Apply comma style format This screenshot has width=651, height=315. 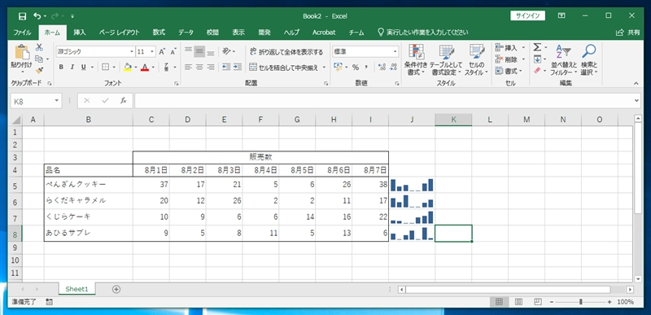point(366,67)
